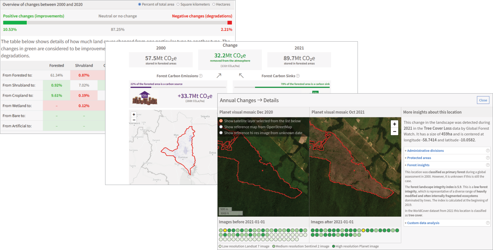Viewport: 493px width, 250px height.
Task: Open help icon beside Forest Carbon Emissions
Action: pos(201,76)
